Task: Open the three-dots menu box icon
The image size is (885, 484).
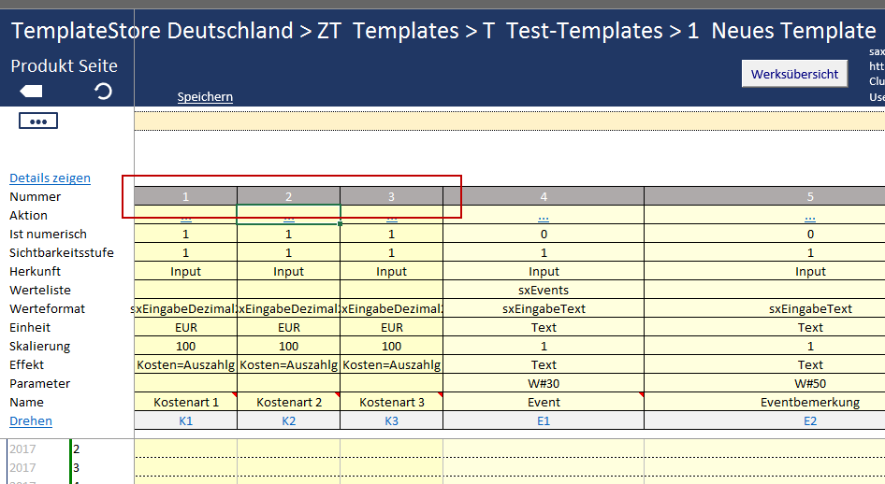Action: 38,121
